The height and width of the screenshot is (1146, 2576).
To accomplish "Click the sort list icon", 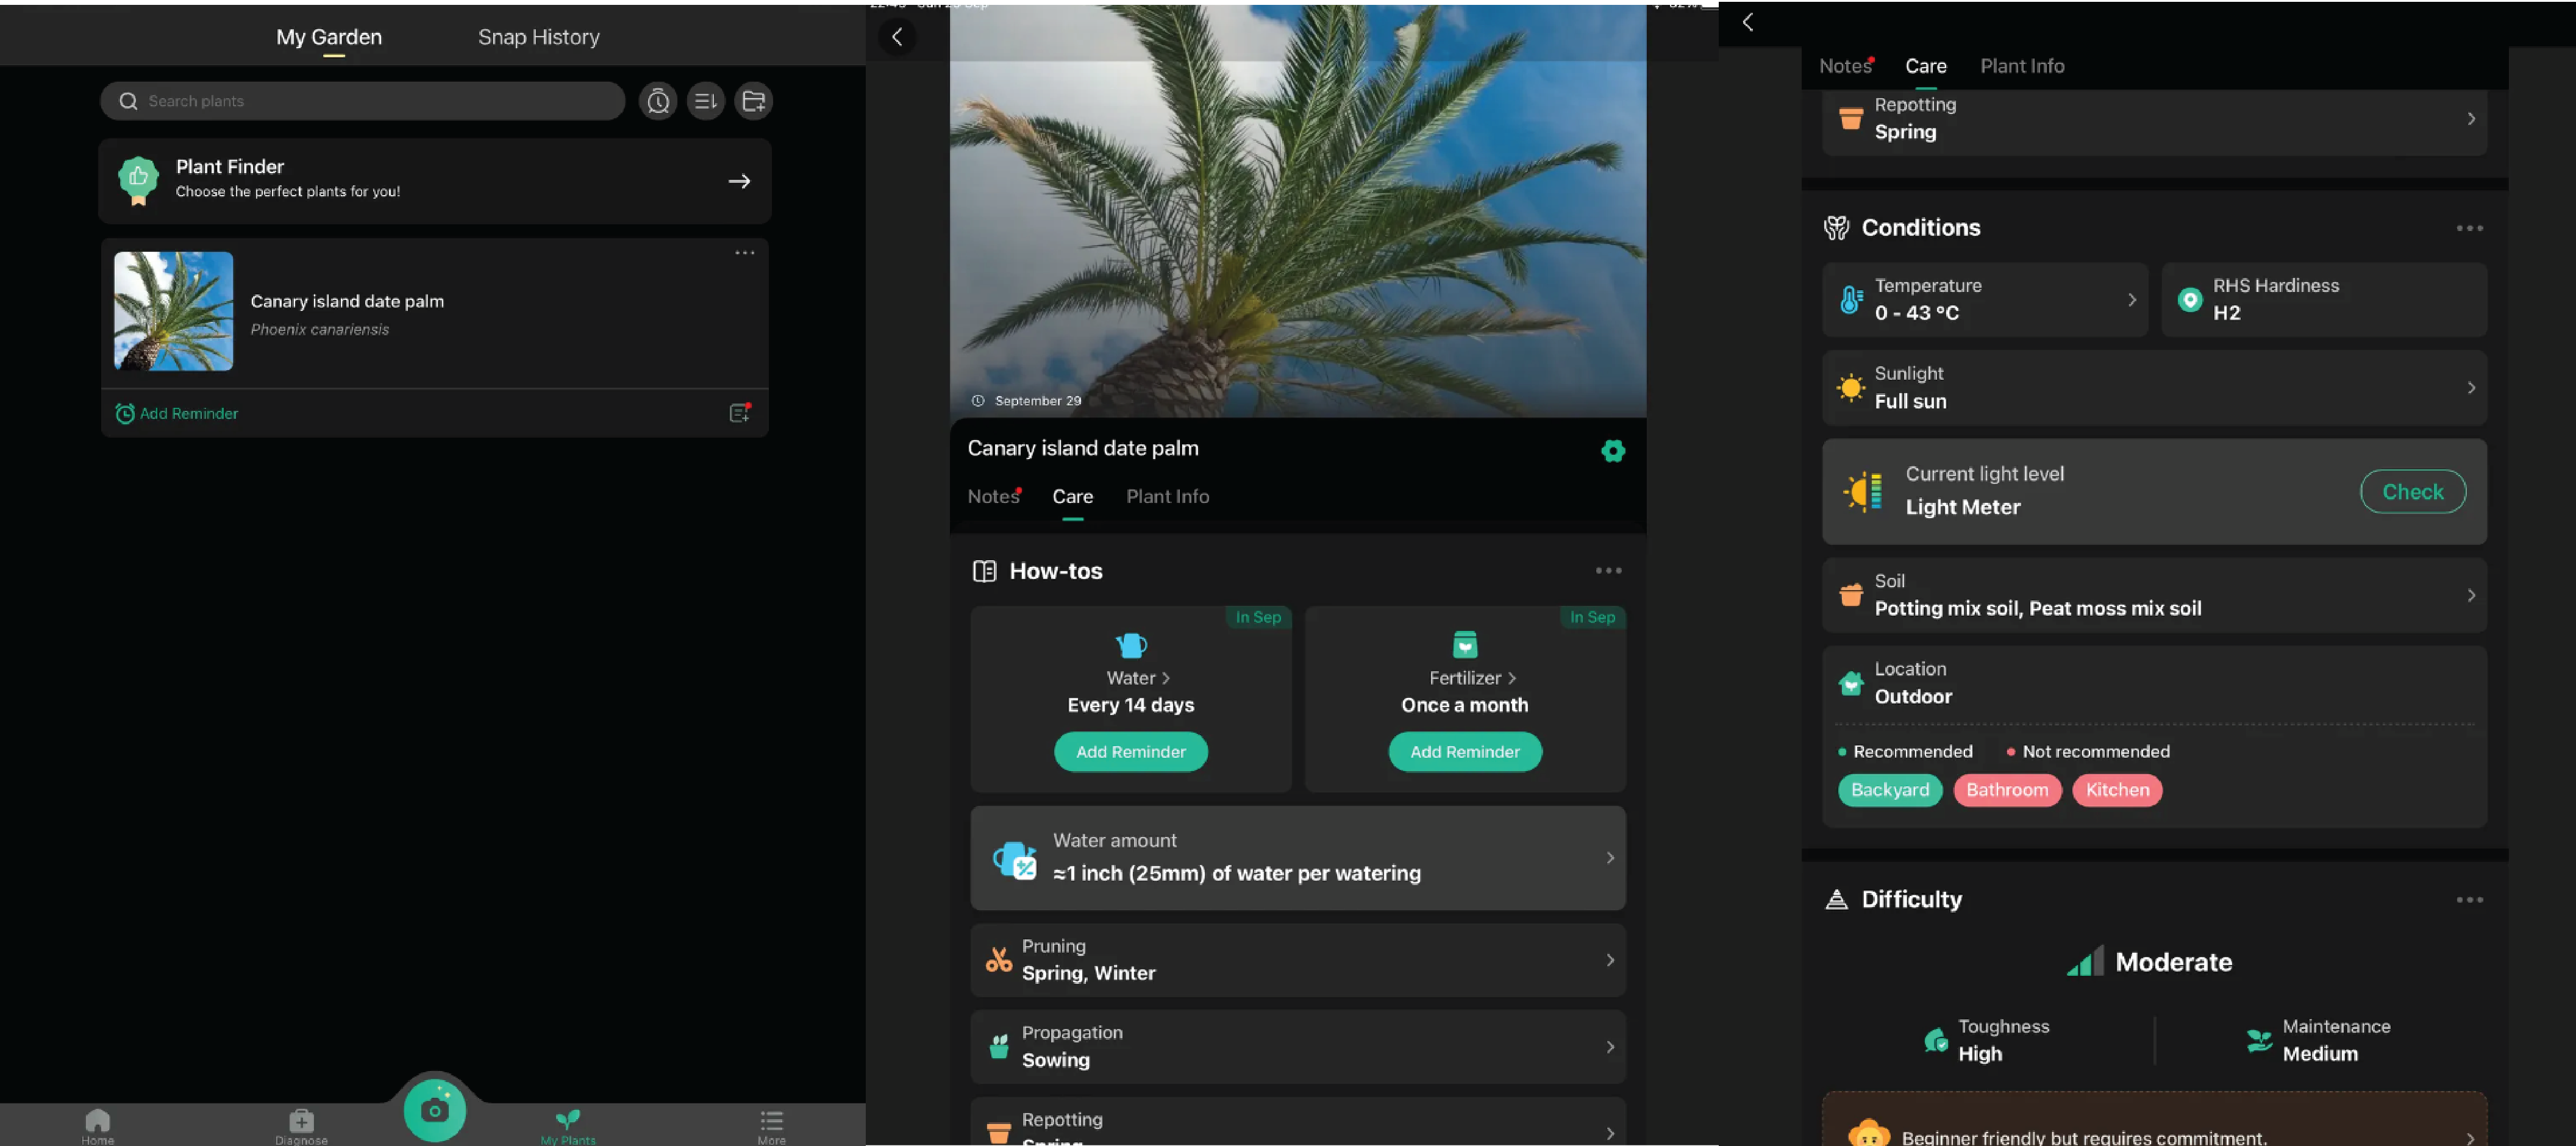I will 706,101.
